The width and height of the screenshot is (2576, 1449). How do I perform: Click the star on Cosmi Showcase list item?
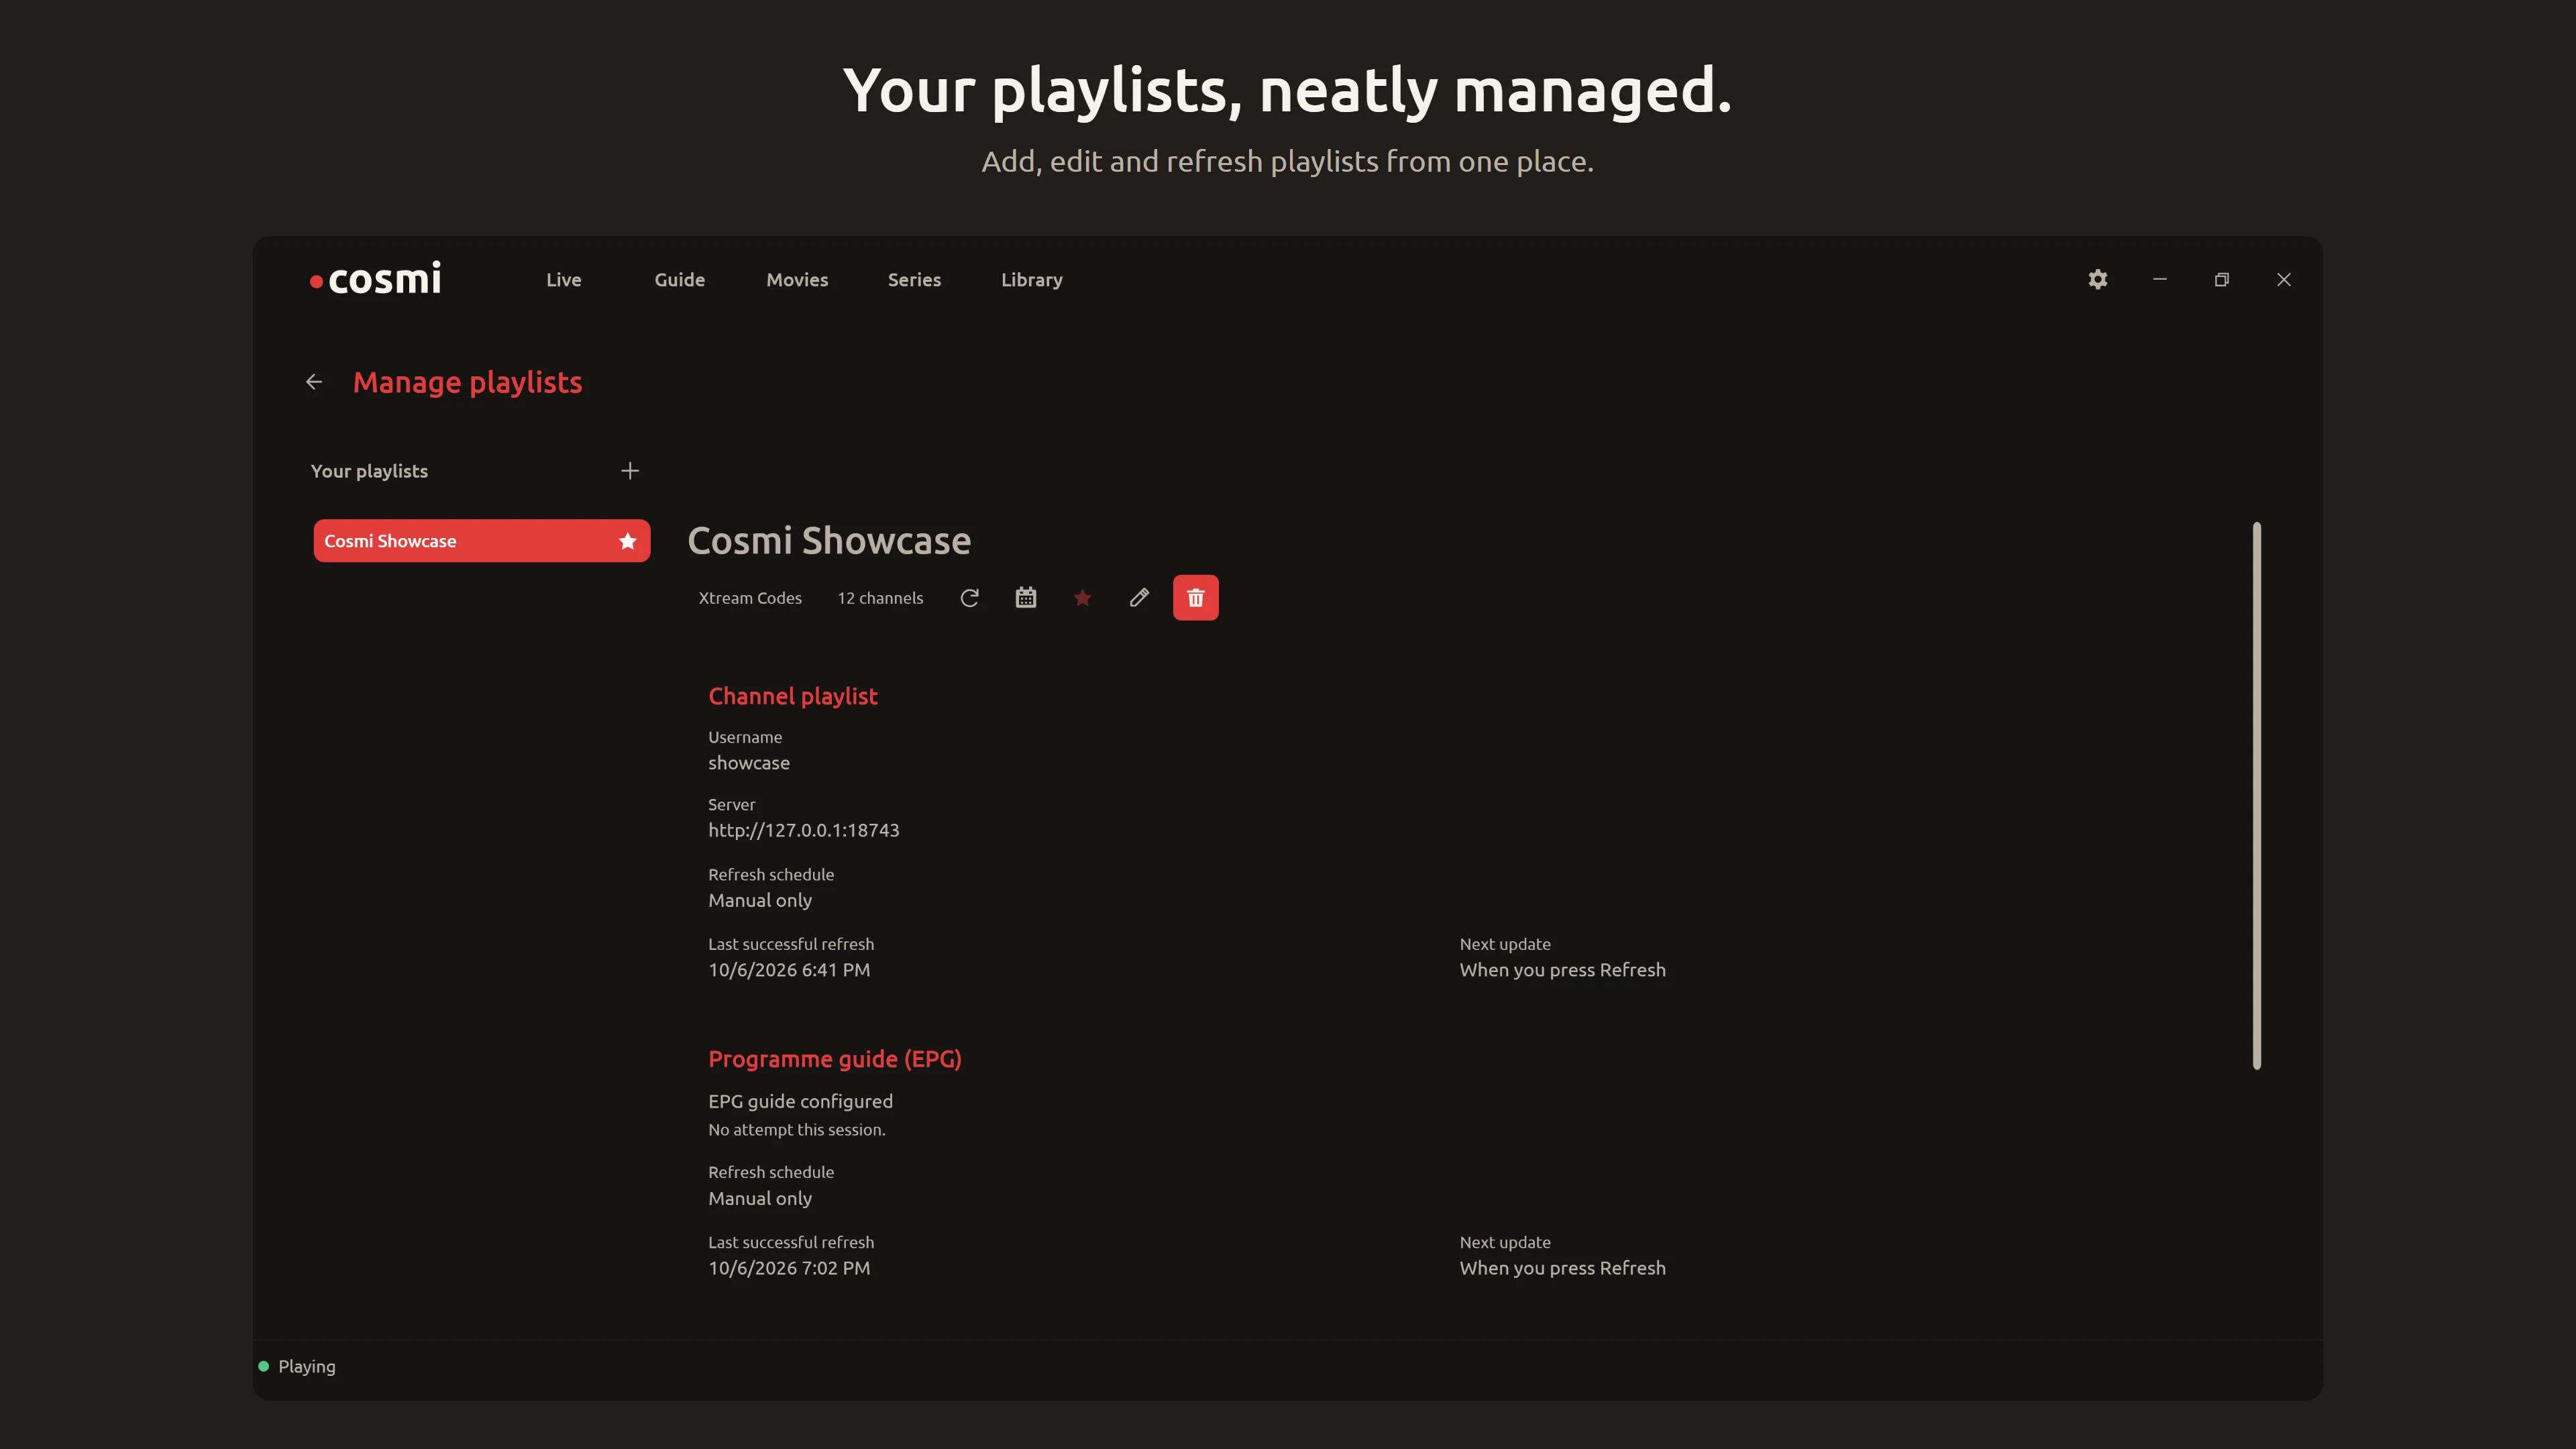tap(628, 541)
